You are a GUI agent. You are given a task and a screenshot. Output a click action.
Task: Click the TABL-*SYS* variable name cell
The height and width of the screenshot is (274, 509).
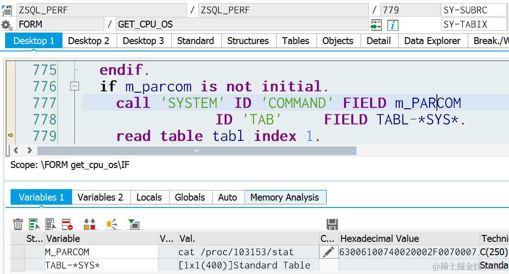[101, 265]
